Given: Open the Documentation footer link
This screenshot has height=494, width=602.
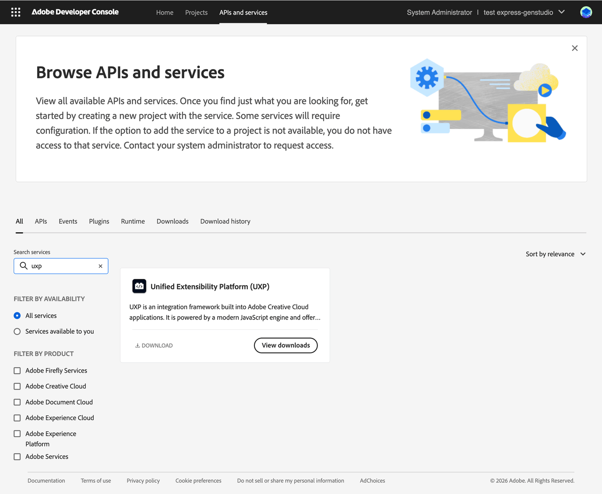Looking at the screenshot, I should coord(46,480).
